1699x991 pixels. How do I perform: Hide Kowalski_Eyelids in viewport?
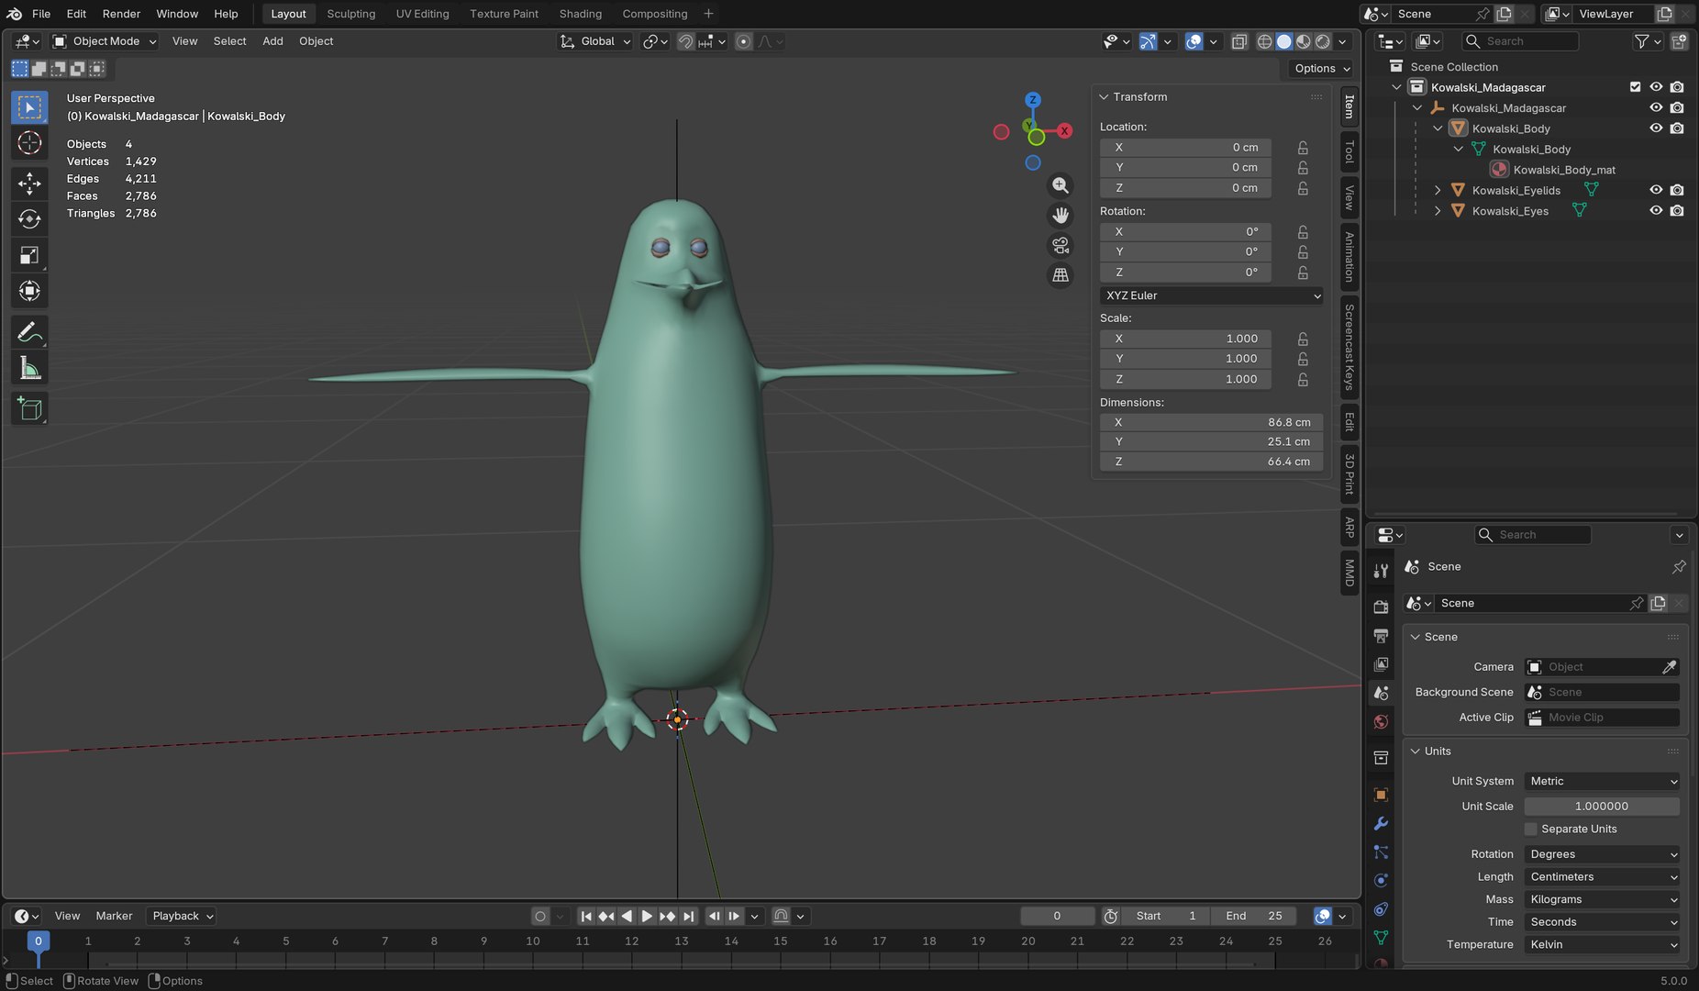1656,190
